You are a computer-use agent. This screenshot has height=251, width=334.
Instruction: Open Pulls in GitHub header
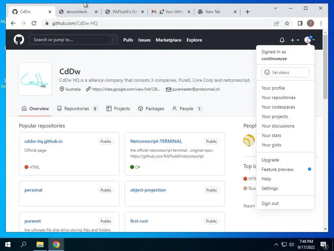click(x=128, y=40)
